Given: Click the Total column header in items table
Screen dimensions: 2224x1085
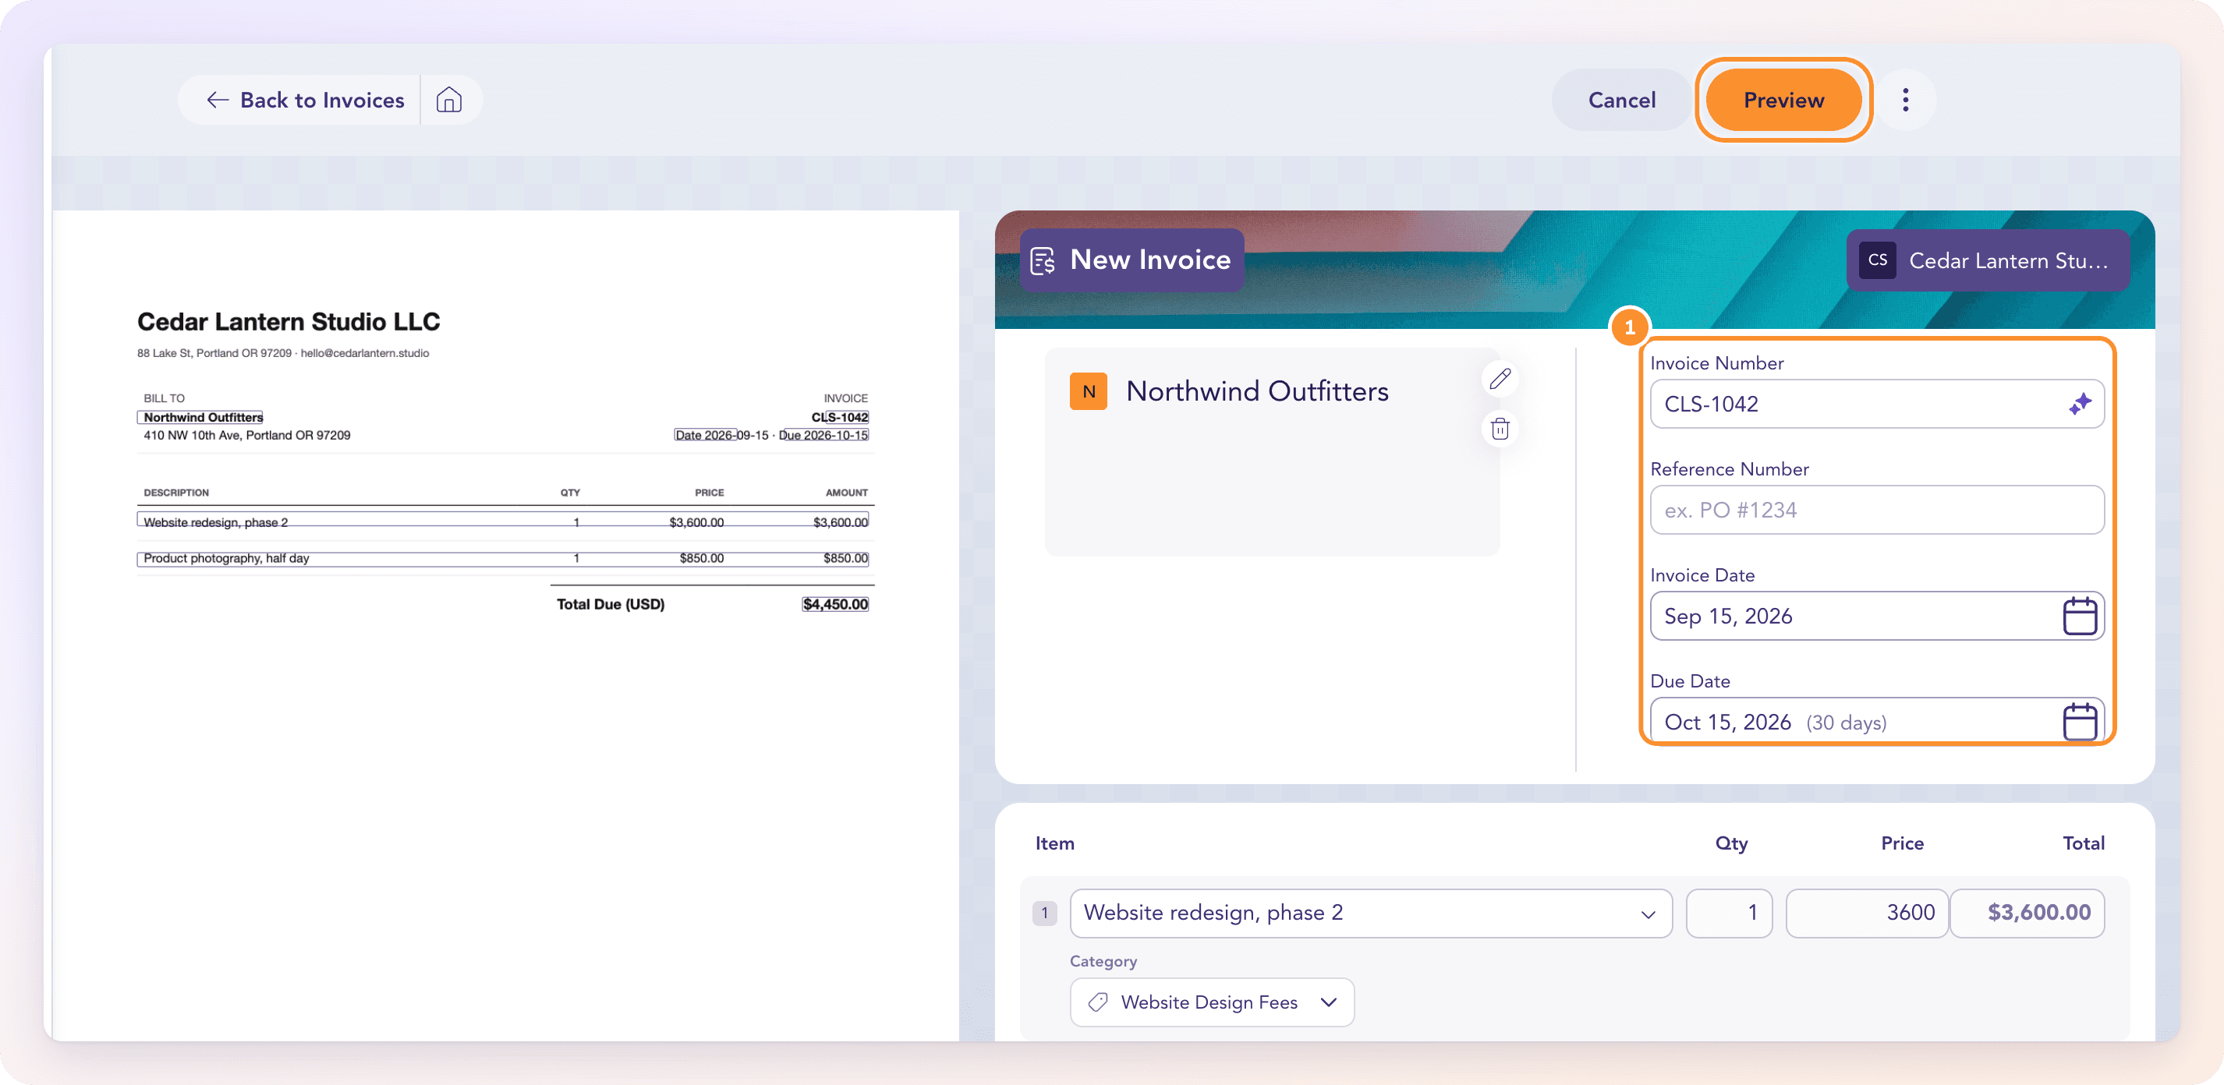Looking at the screenshot, I should [x=2084, y=843].
